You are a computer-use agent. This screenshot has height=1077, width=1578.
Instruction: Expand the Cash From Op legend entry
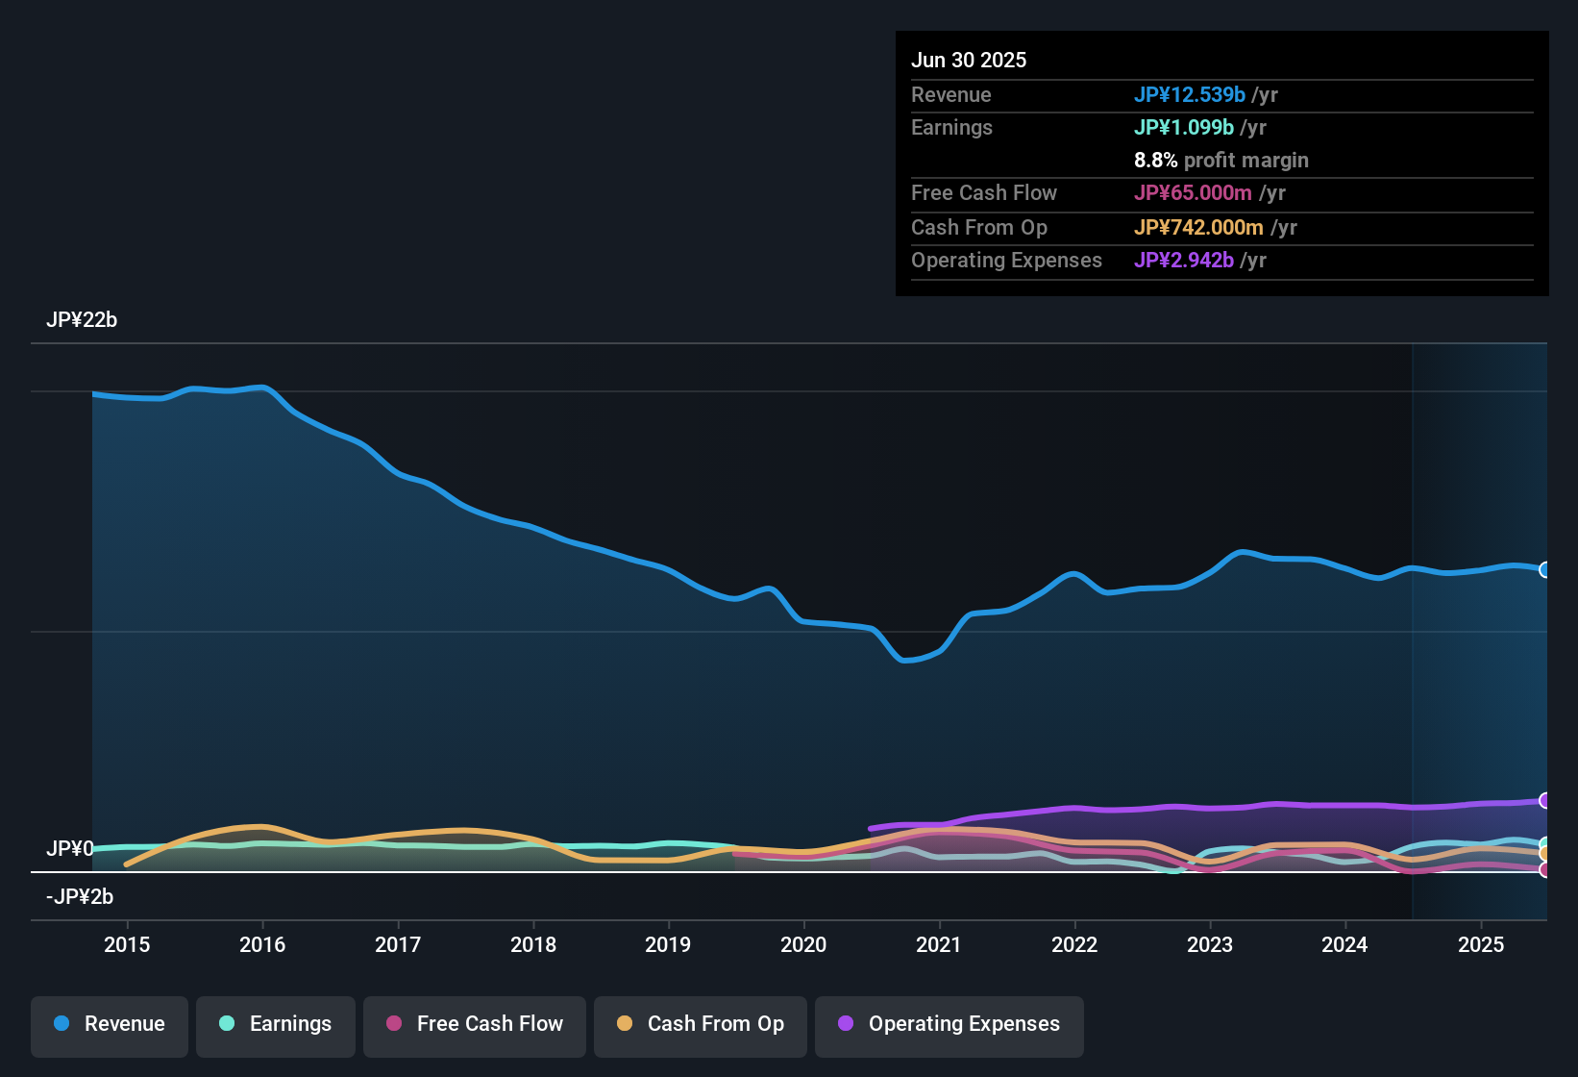(x=700, y=1025)
